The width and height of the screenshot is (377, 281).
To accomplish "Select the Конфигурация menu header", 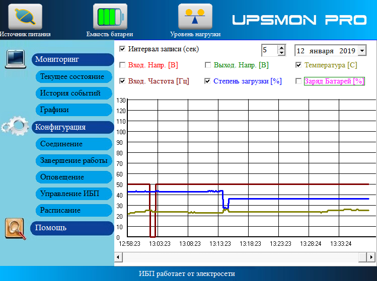I will click(73, 127).
